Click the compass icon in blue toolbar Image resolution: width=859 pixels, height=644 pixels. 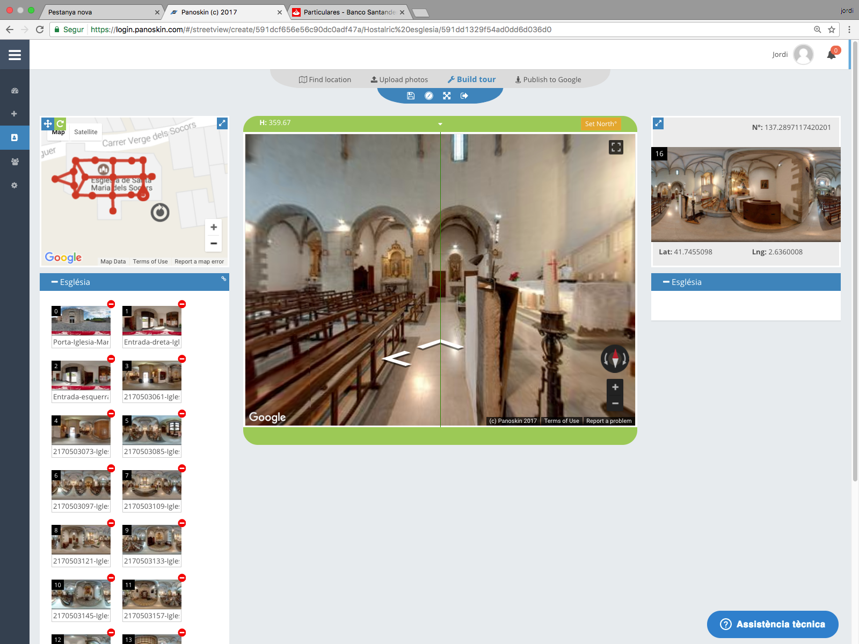(429, 96)
